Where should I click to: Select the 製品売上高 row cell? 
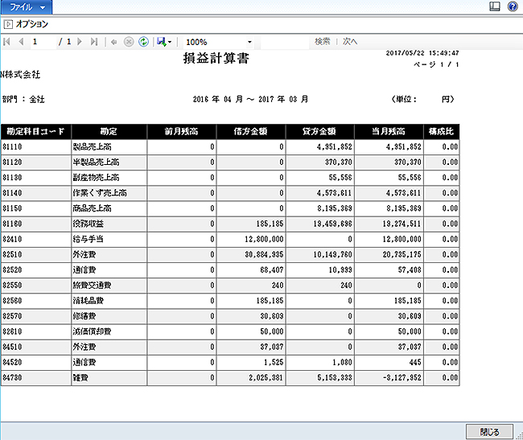click(x=108, y=147)
